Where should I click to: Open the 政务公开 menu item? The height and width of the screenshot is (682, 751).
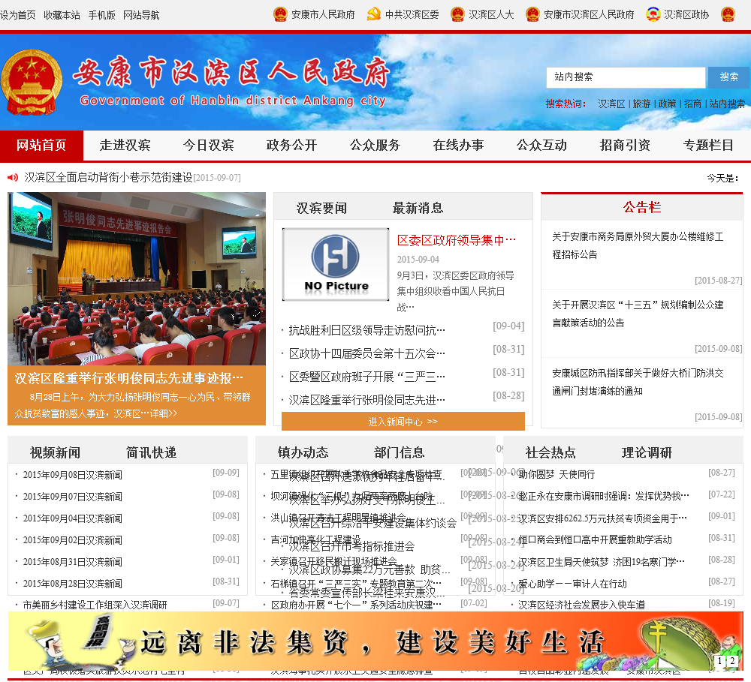point(291,145)
